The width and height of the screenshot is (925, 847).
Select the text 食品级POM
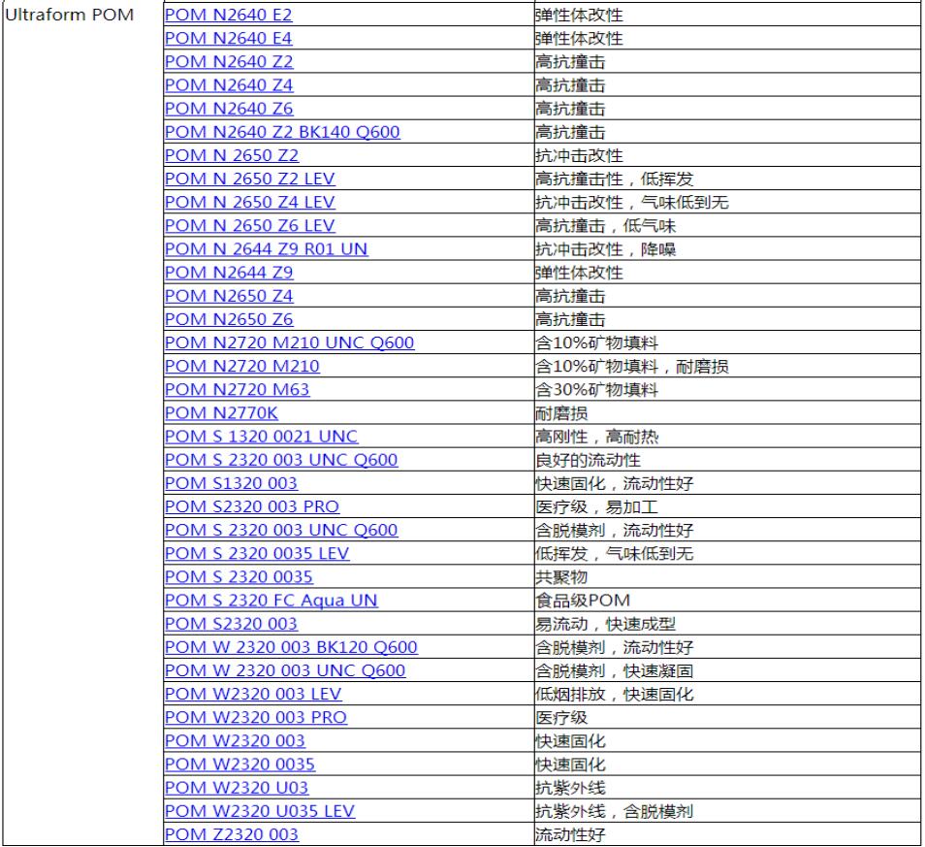tap(583, 601)
